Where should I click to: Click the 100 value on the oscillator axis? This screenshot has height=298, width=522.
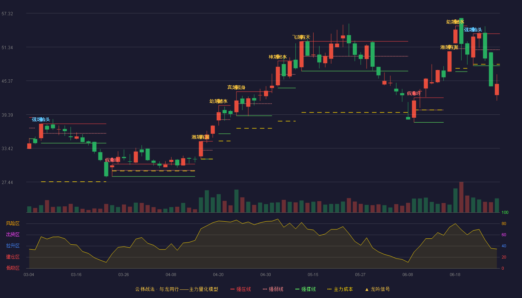[505, 213]
